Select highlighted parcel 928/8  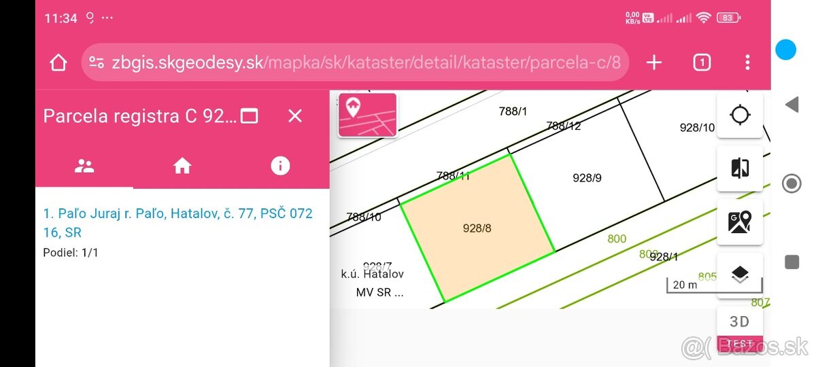coord(477,228)
